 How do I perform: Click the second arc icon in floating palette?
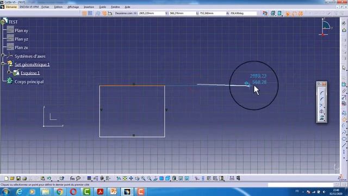tap(321, 99)
